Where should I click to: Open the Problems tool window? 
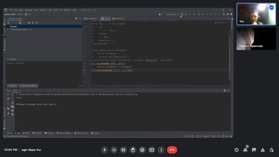37,133
